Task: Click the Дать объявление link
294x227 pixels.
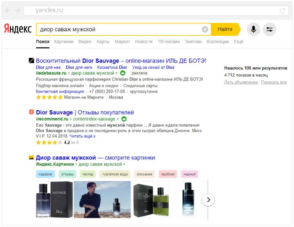Action: click(x=241, y=82)
